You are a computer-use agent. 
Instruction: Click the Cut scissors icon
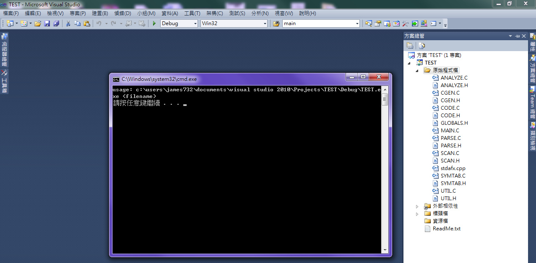point(68,23)
